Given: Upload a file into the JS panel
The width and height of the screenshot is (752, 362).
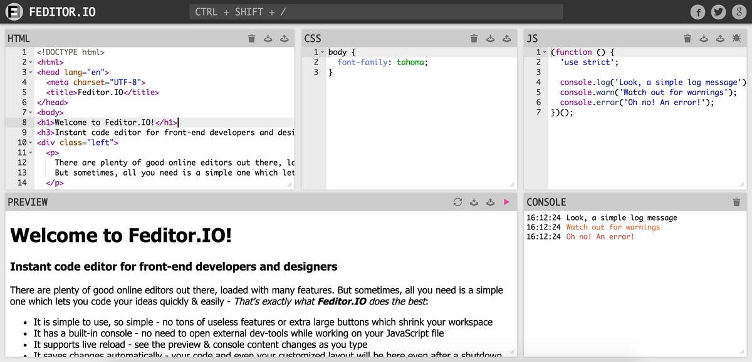Looking at the screenshot, I should pos(720,39).
